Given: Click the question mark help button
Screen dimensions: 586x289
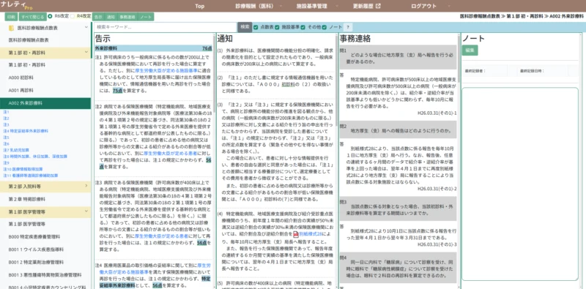Looking at the screenshot, I should pyautogui.click(x=348, y=27).
